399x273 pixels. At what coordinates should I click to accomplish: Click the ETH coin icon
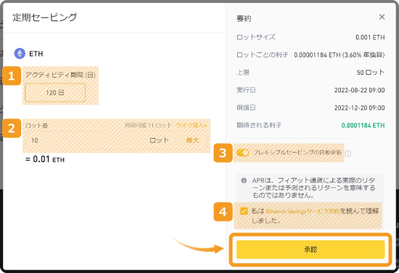coord(20,54)
